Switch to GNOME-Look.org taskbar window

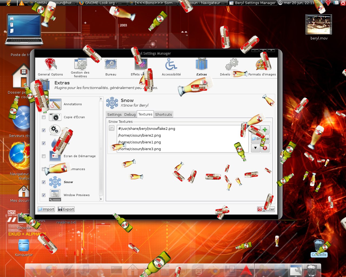[x=102, y=3]
